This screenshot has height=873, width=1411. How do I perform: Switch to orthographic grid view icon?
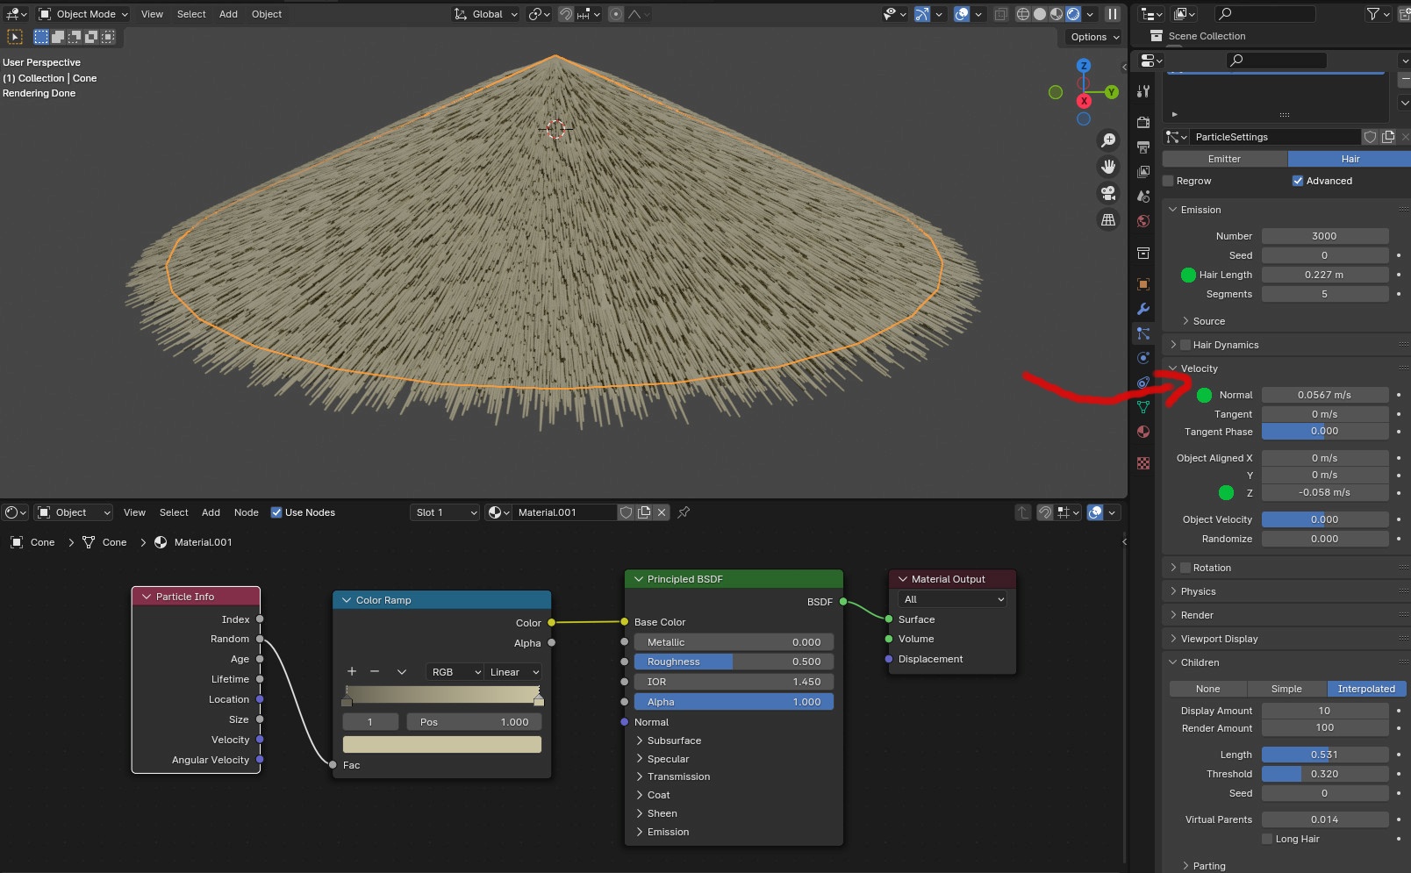pos(1108,220)
